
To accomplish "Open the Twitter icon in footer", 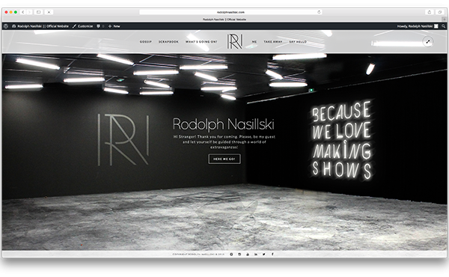I will [x=263, y=254].
